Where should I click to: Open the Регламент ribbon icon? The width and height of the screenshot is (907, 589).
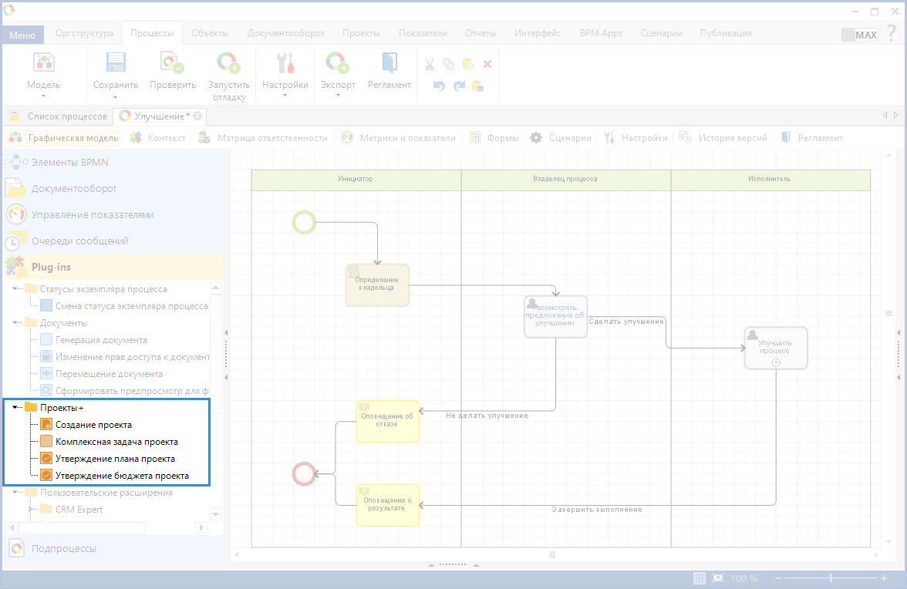(x=389, y=63)
